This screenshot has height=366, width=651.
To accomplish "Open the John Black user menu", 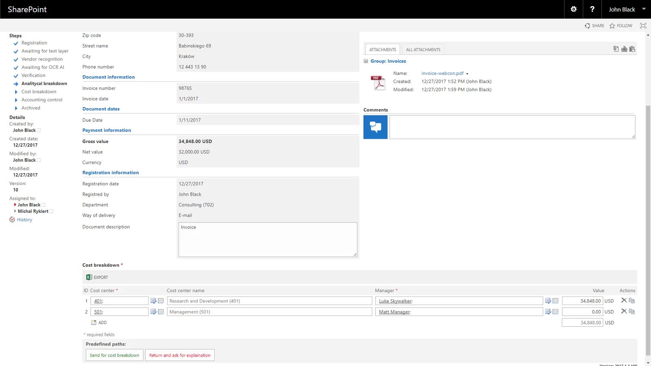I will click(x=627, y=9).
